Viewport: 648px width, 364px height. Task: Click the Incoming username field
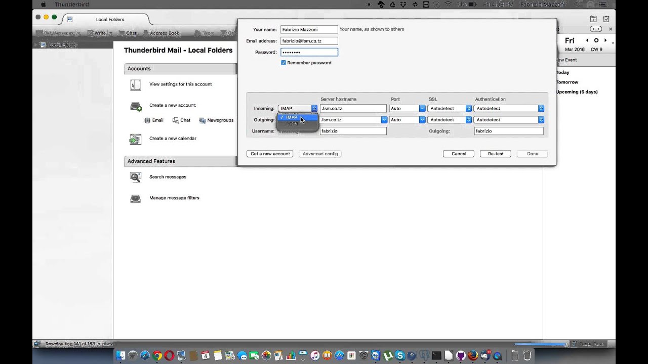353,131
